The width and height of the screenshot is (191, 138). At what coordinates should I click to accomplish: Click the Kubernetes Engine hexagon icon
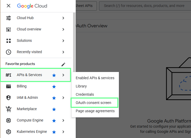pyautogui.click(x=9, y=132)
